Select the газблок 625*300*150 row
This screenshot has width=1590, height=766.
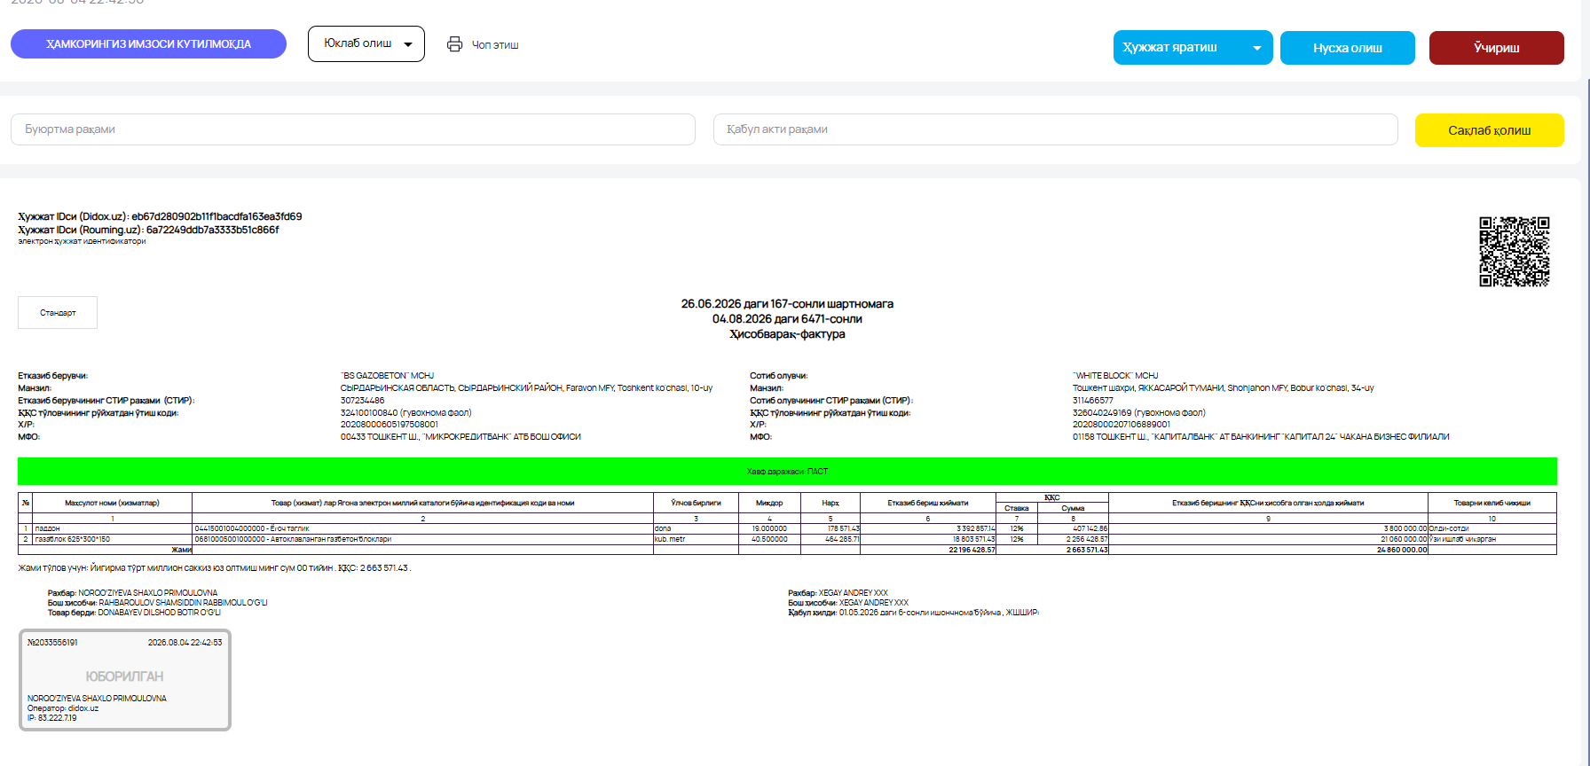(x=787, y=539)
